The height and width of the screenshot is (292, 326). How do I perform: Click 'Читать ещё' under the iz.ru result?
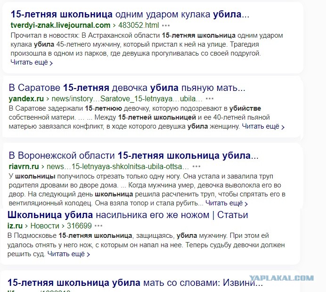(69, 254)
